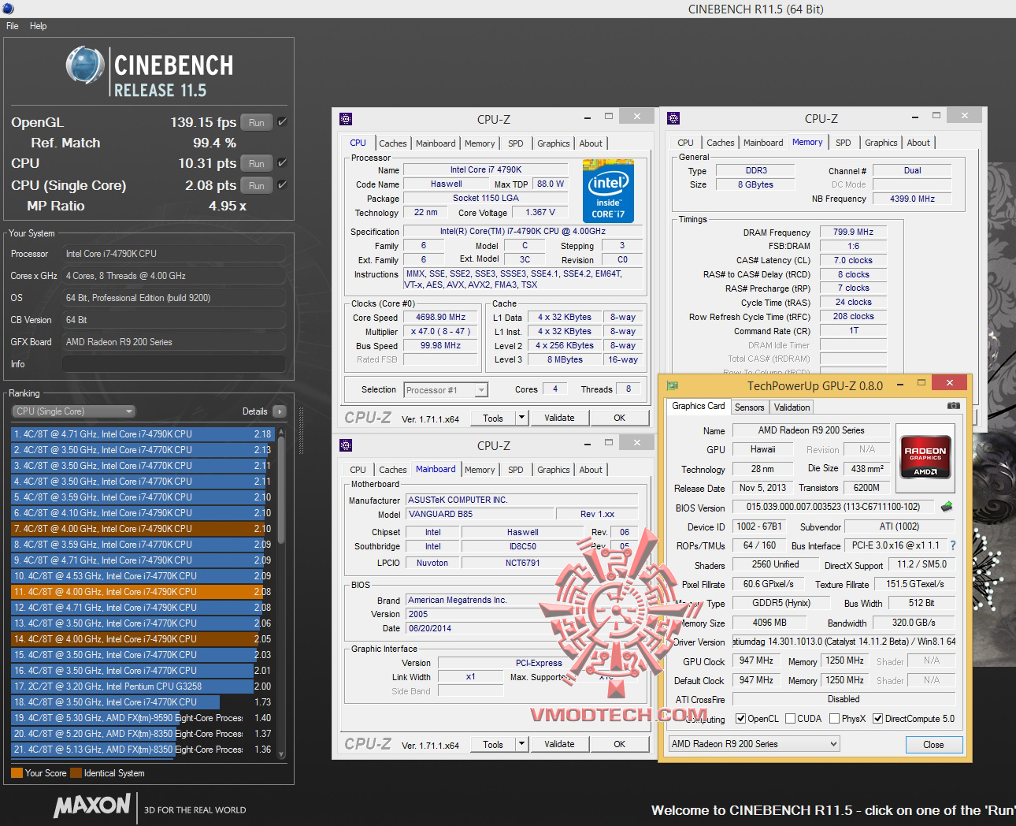This screenshot has width=1016, height=826.
Task: Open the About tab in the CPU-Z memory window
Action: click(918, 143)
